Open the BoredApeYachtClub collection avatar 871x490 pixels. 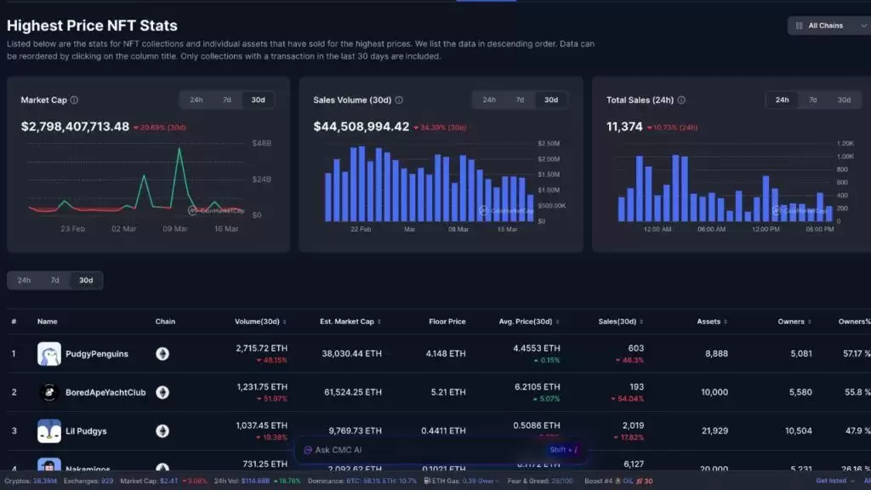click(x=48, y=392)
